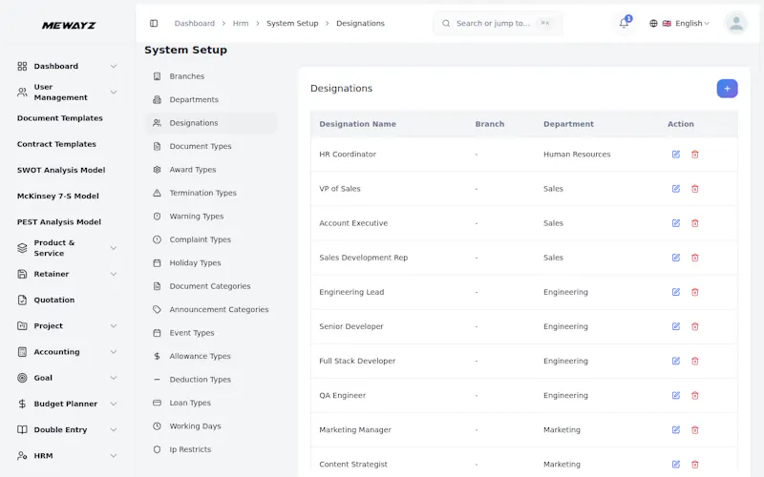Toggle the sidebar collapse icon

(154, 23)
